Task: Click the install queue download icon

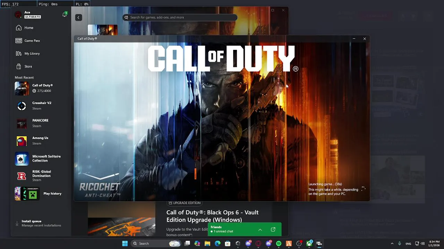Action: 17,224
